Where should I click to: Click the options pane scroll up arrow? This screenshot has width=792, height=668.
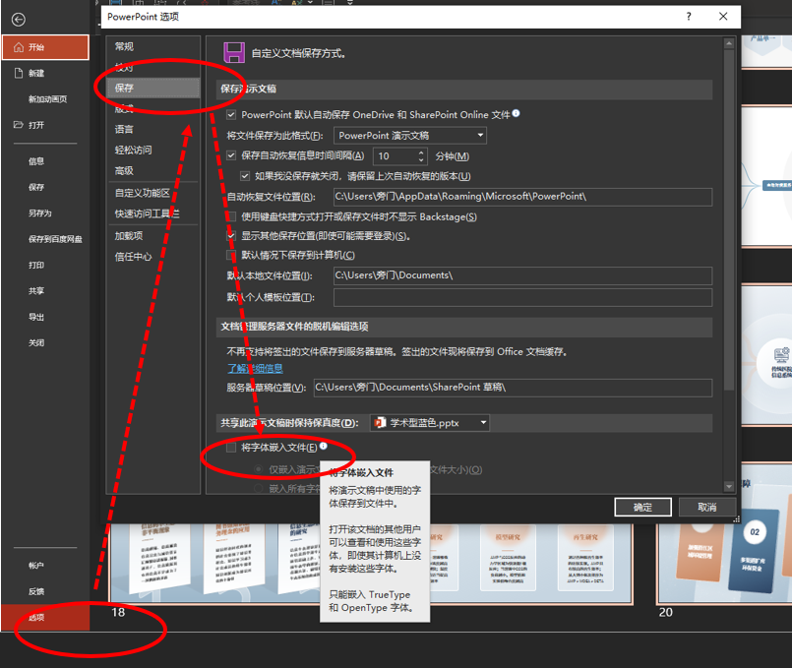pos(728,43)
